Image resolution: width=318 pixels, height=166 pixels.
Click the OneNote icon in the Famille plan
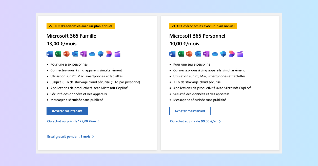coord(83,54)
